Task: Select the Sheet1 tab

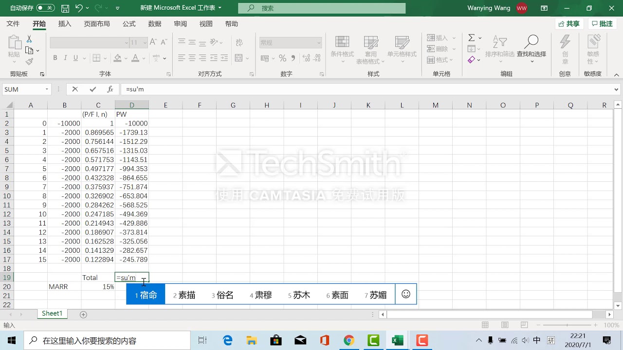Action: pos(52,314)
